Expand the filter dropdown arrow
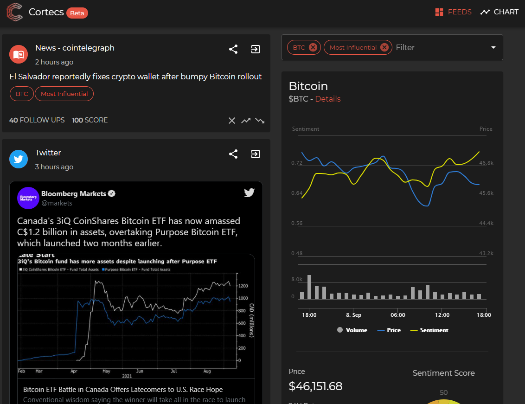 pyautogui.click(x=493, y=47)
